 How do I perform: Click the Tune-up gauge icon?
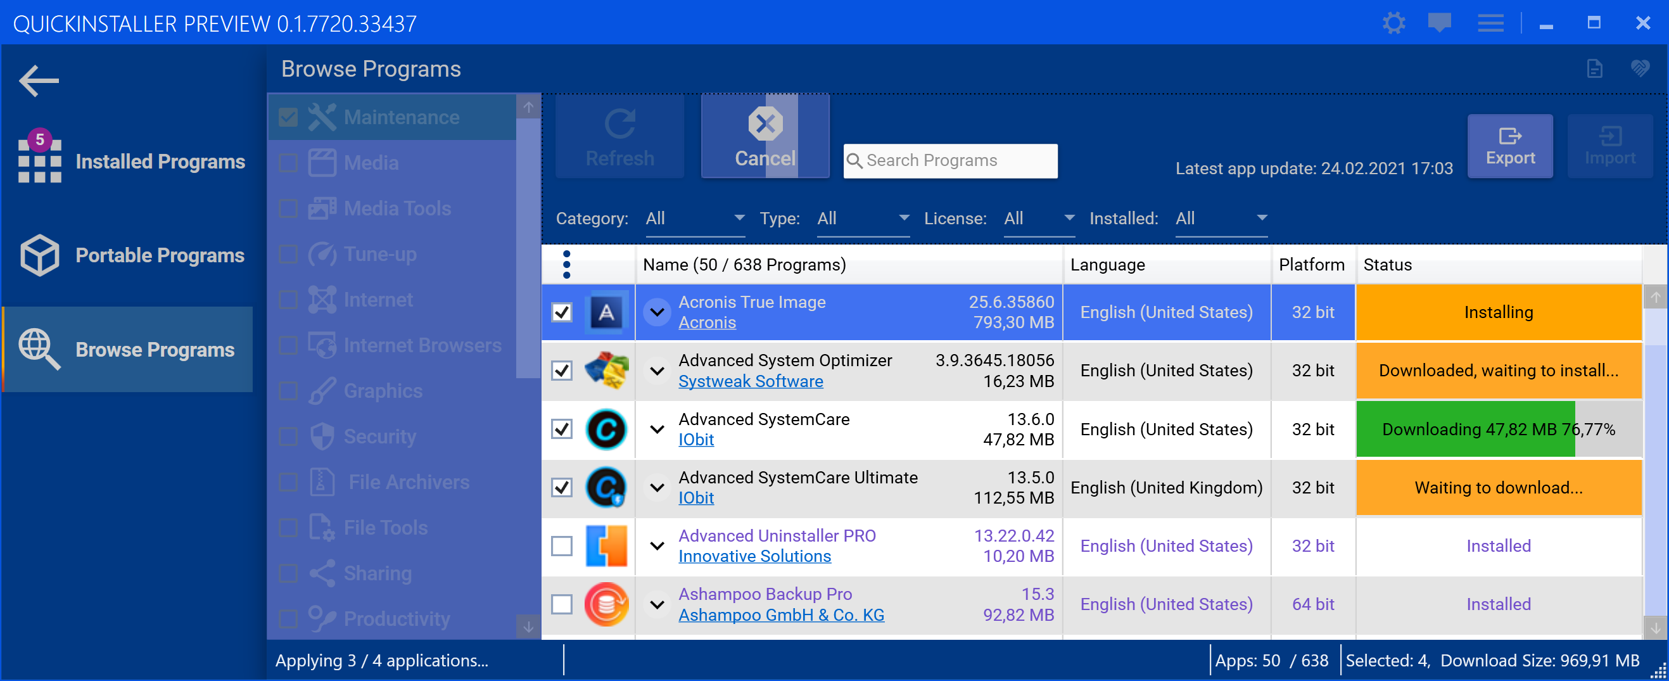pyautogui.click(x=322, y=254)
